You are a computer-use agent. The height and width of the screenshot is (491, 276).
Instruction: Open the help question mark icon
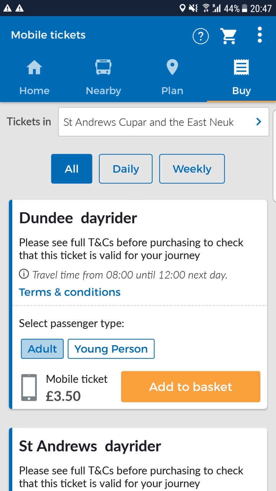tap(200, 36)
